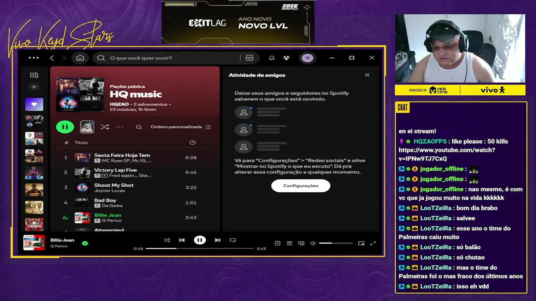Adjust the volume slider
This screenshot has width=536, height=301.
pos(335,243)
